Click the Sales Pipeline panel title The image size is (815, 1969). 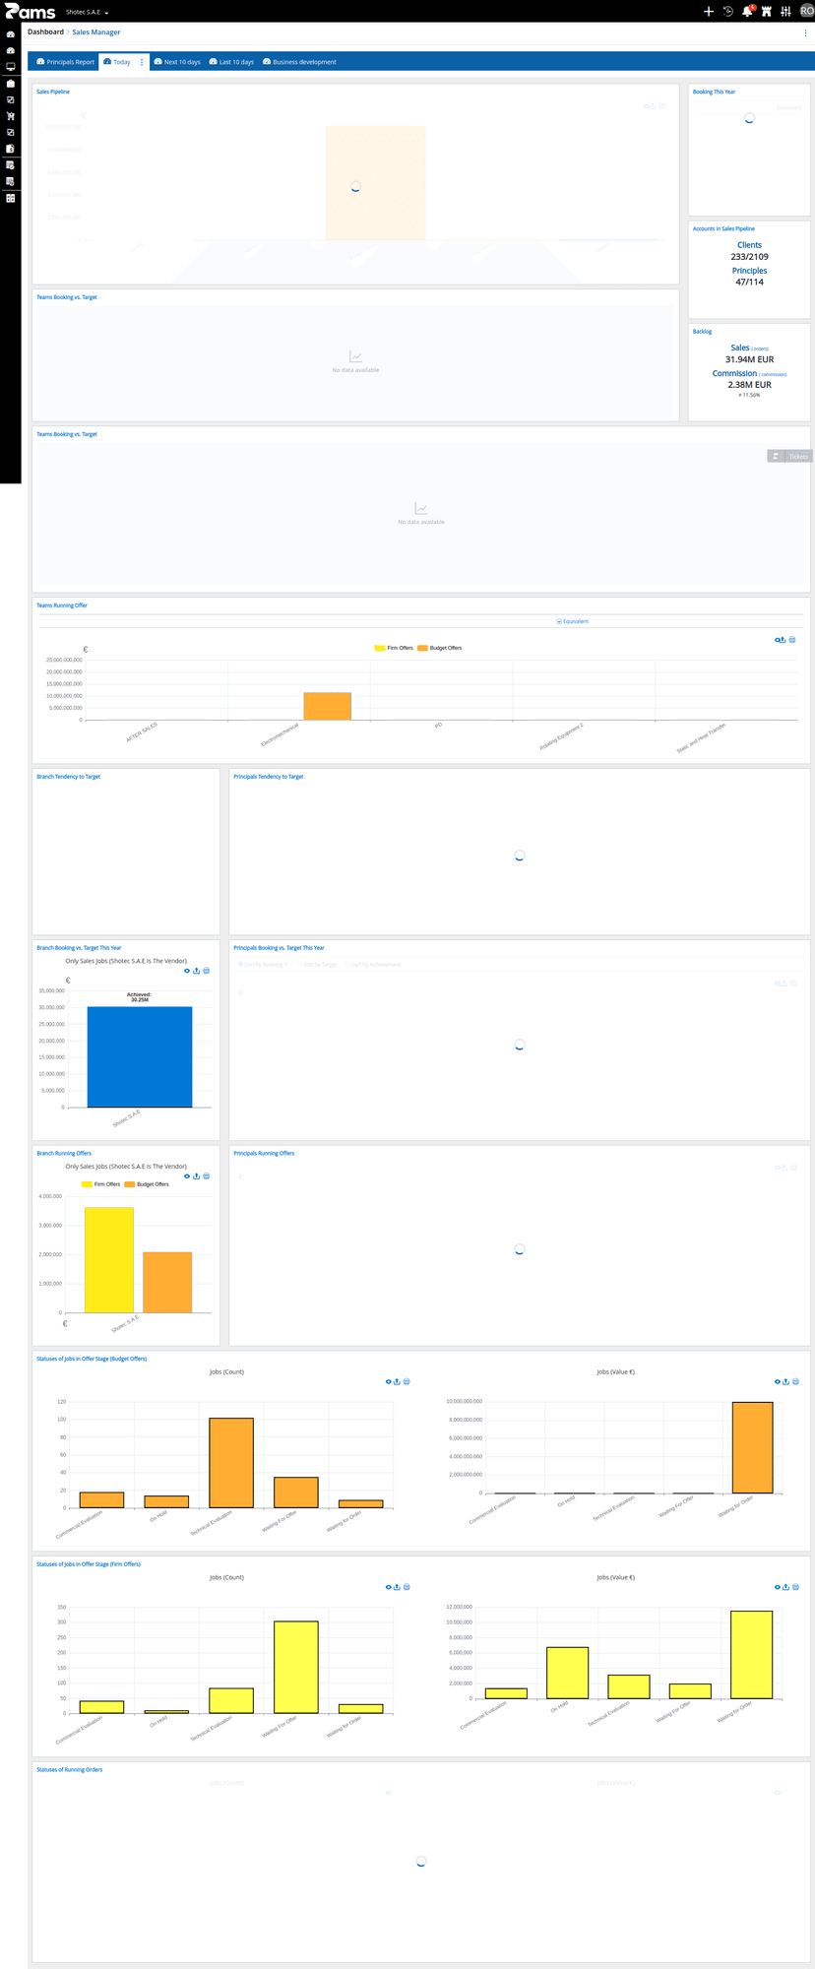53,92
